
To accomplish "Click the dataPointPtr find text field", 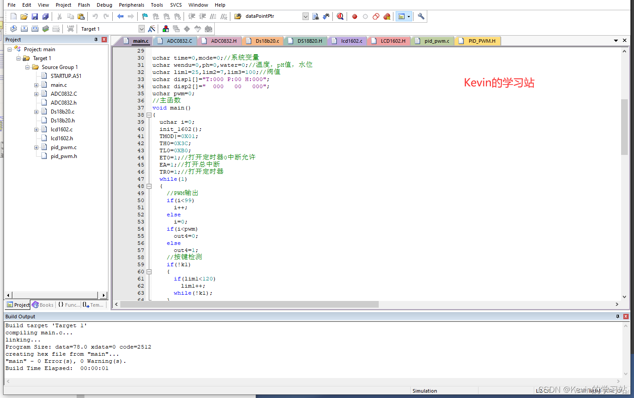I will [x=273, y=16].
